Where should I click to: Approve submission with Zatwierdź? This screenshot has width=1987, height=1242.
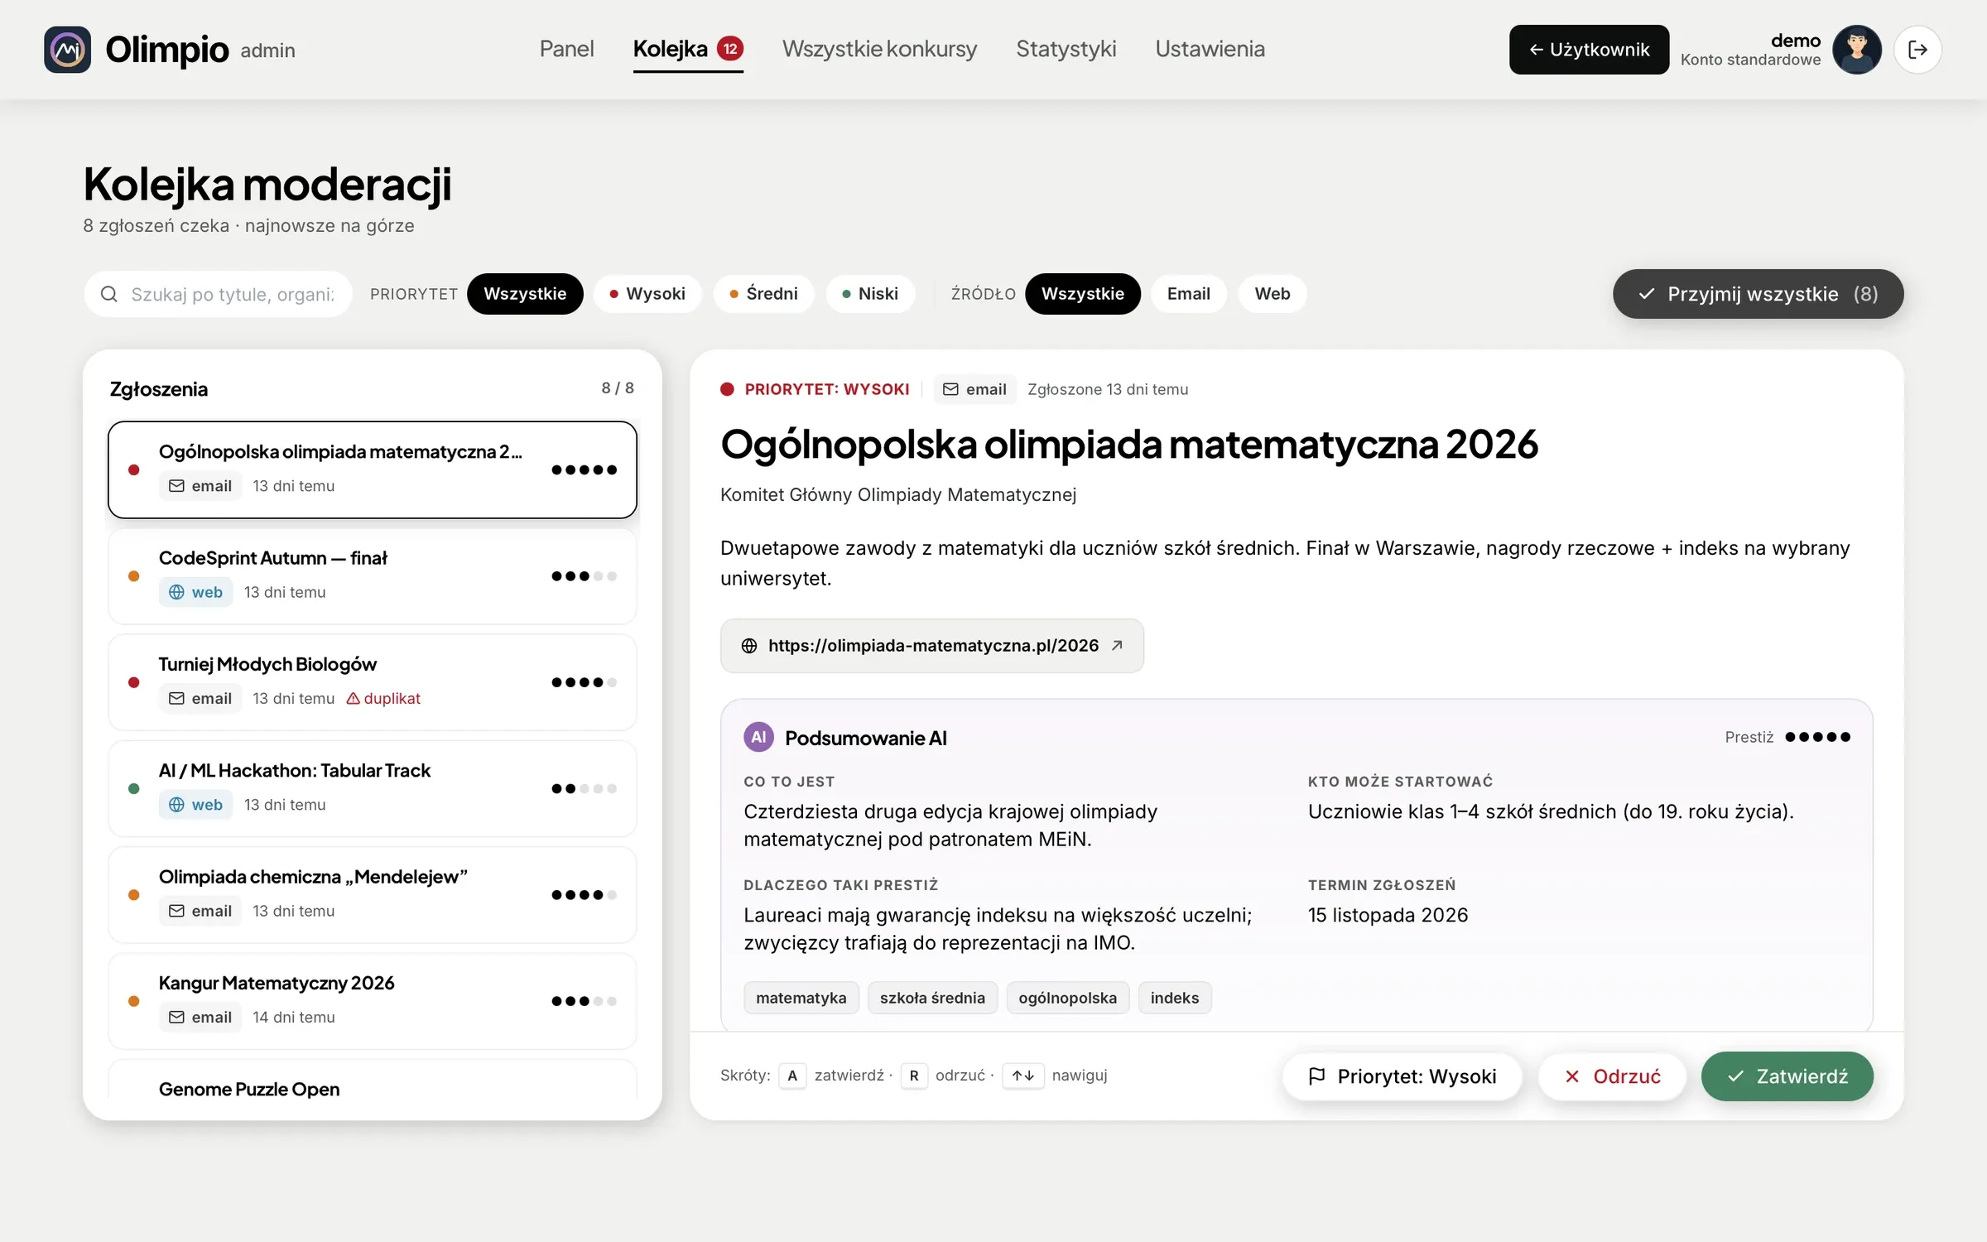click(1787, 1076)
